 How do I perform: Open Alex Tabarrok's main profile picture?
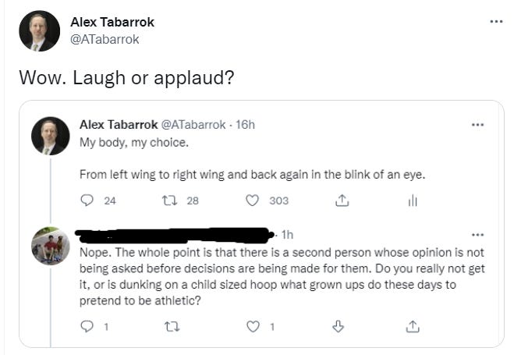[39, 30]
